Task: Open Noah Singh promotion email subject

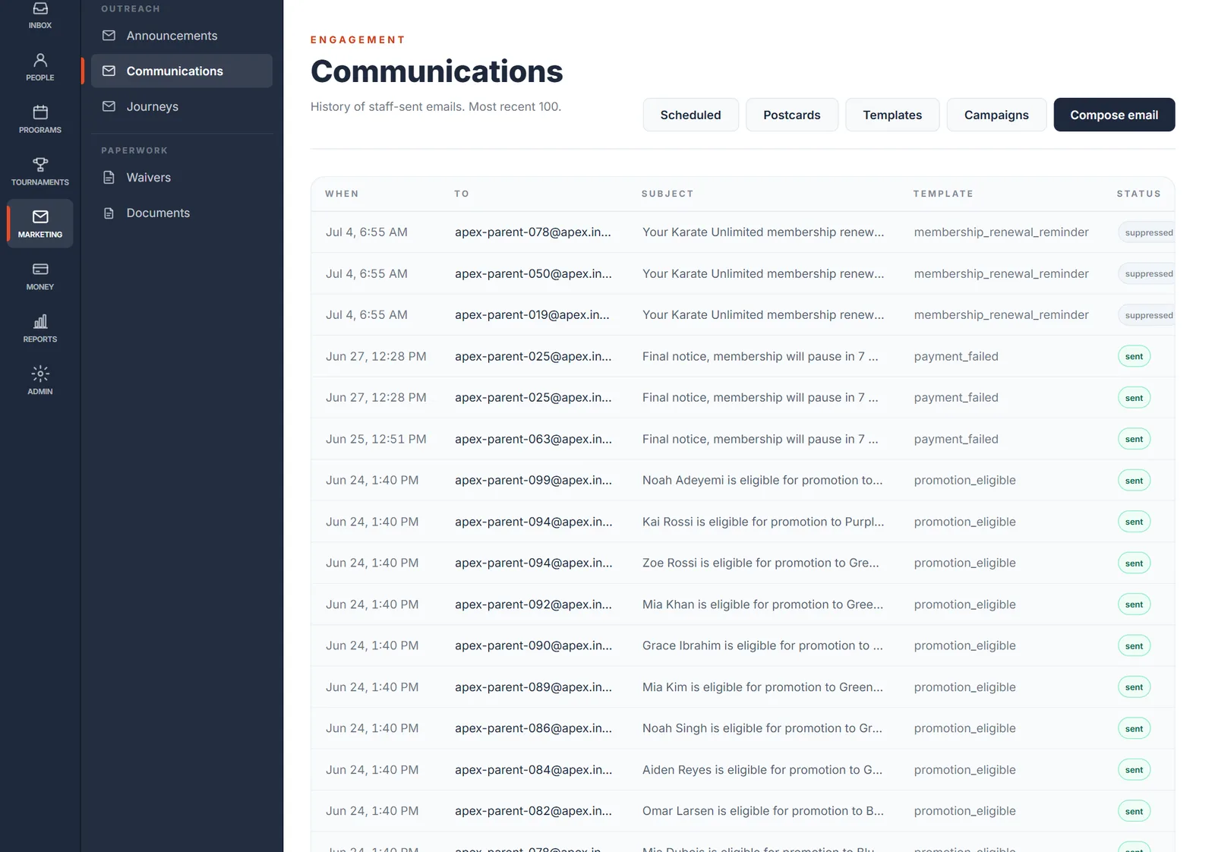Action: point(762,728)
